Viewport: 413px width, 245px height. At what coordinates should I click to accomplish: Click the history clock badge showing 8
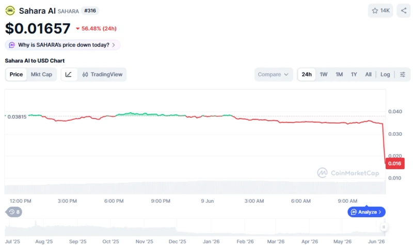14,212
